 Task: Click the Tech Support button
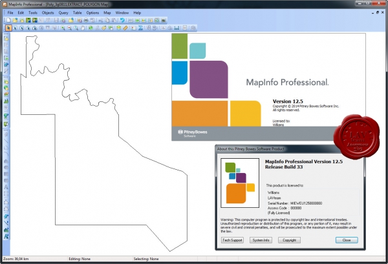coord(232,240)
